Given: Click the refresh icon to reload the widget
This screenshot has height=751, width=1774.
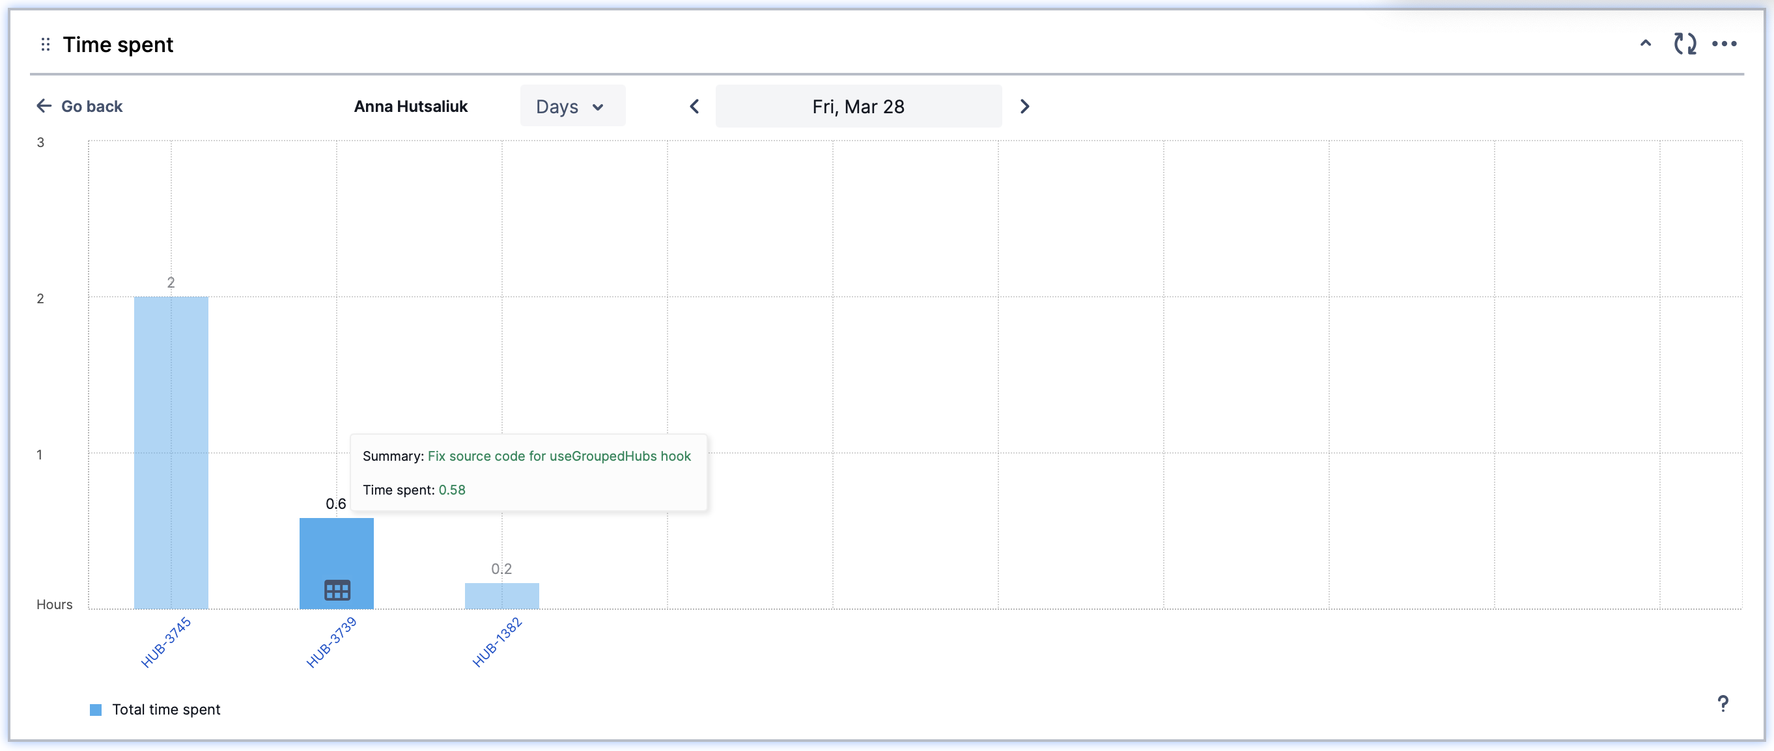Looking at the screenshot, I should pyautogui.click(x=1685, y=44).
